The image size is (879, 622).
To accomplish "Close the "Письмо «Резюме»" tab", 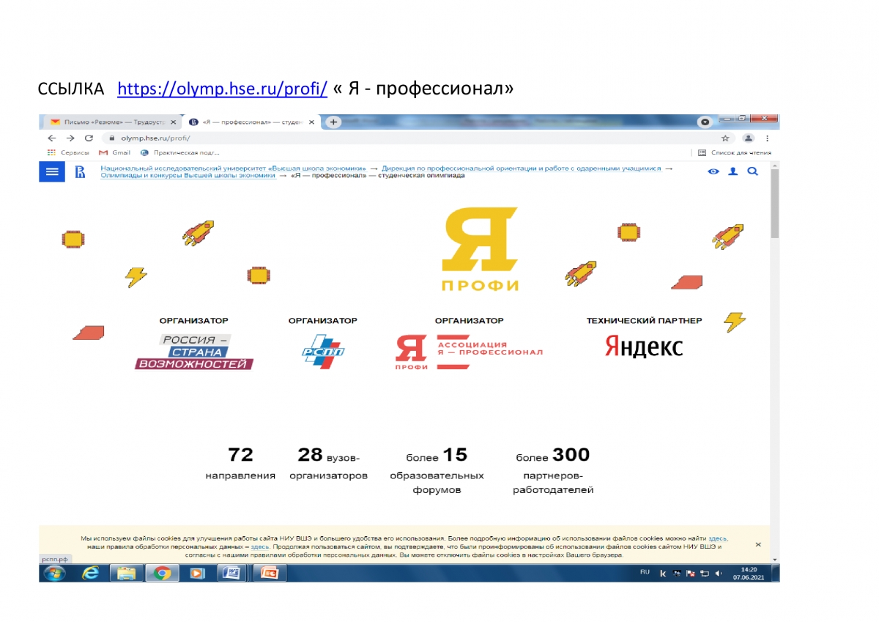I will (x=173, y=122).
